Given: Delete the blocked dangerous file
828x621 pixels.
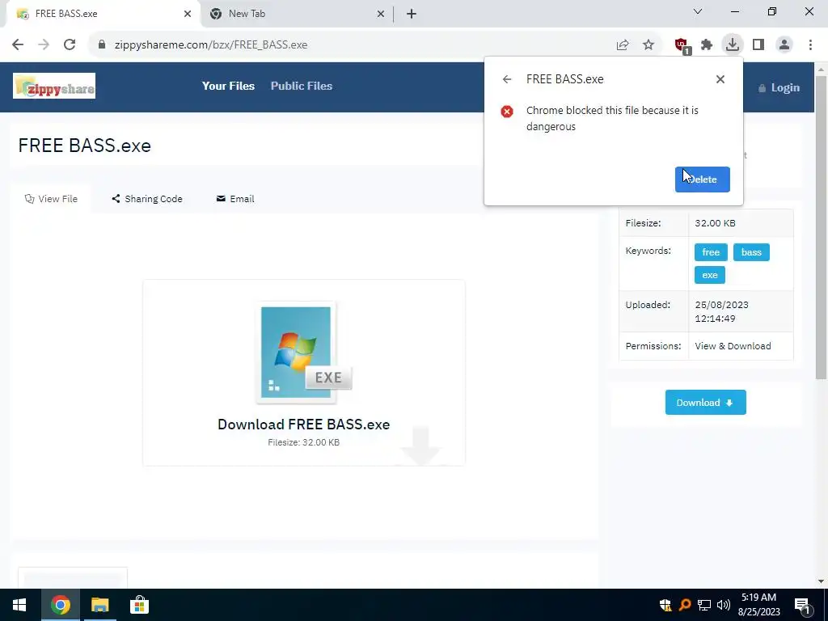Looking at the screenshot, I should pos(703,180).
